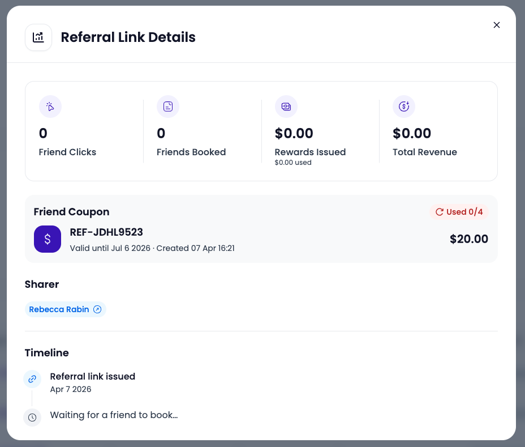
Task: Click the refresh icon in the Used badge
Action: pos(439,212)
